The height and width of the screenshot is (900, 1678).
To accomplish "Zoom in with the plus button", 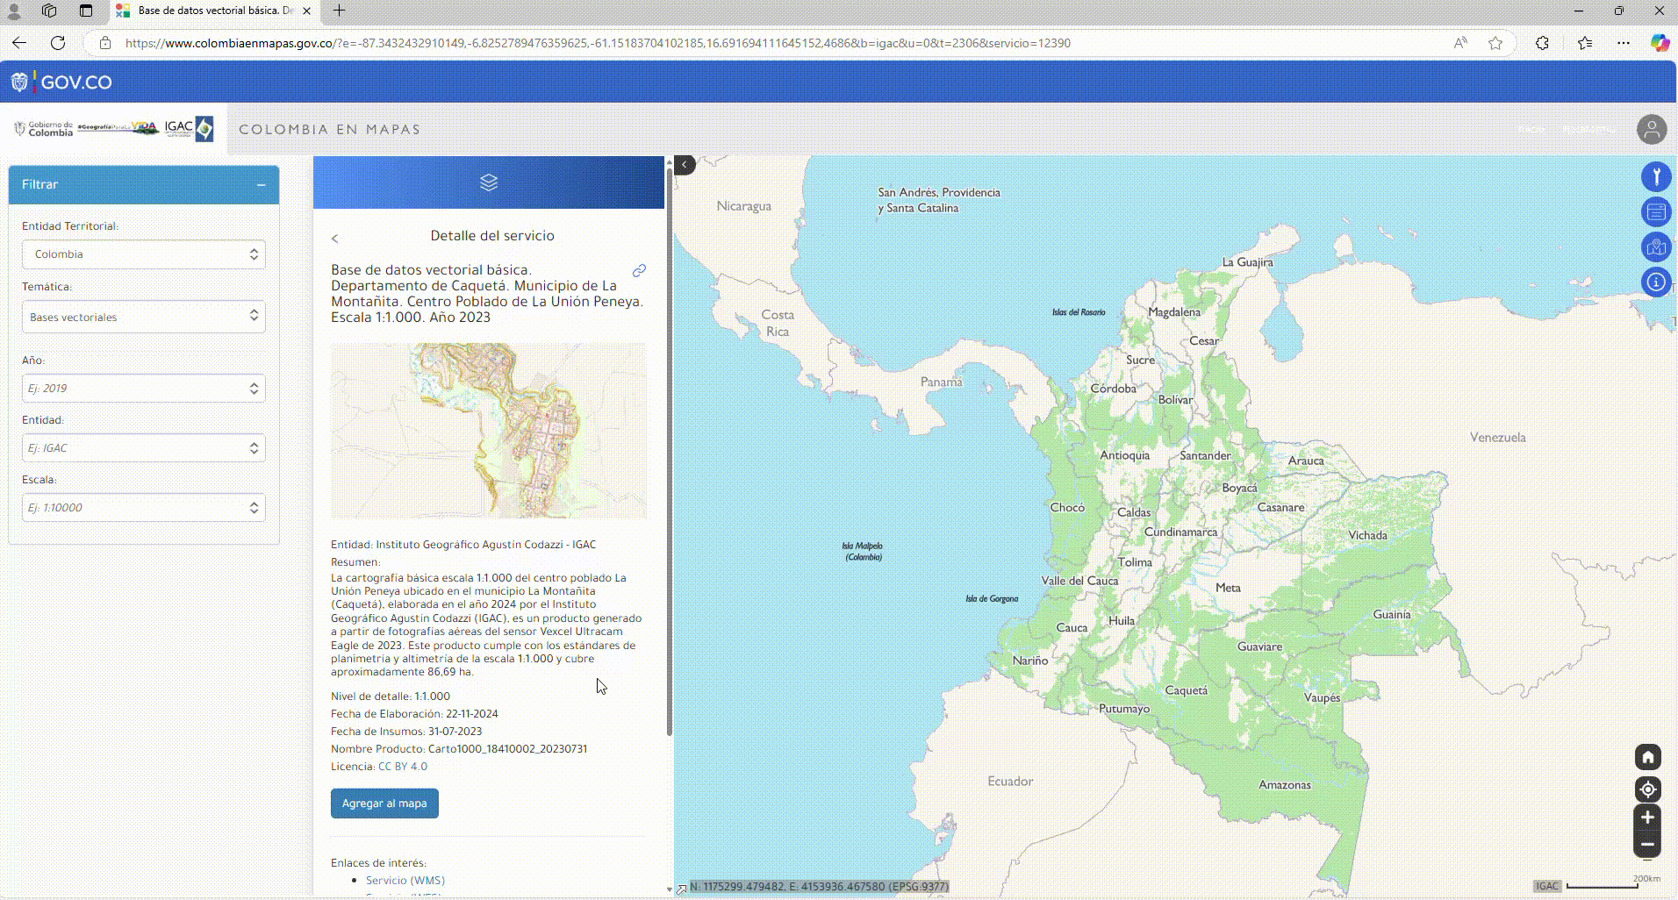I will 1647,818.
